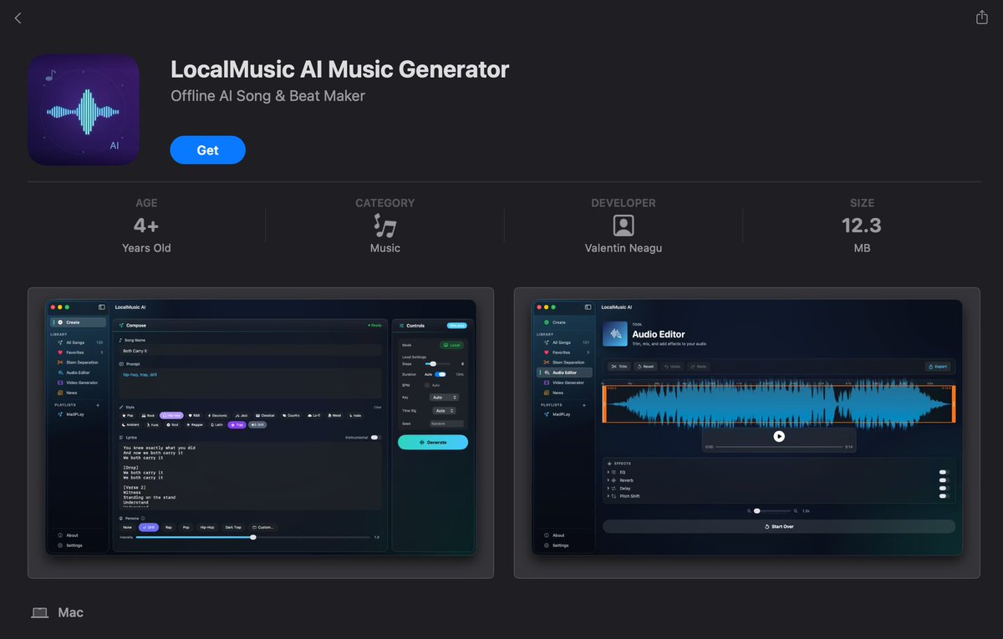Toggle sidebar icon in the Compose preview
Image resolution: width=1003 pixels, height=639 pixels.
coord(102,307)
